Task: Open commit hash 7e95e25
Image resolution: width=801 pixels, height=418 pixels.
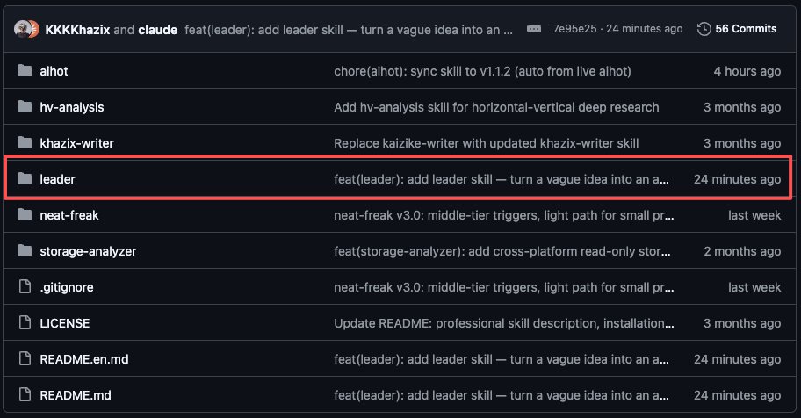Action: [x=574, y=29]
